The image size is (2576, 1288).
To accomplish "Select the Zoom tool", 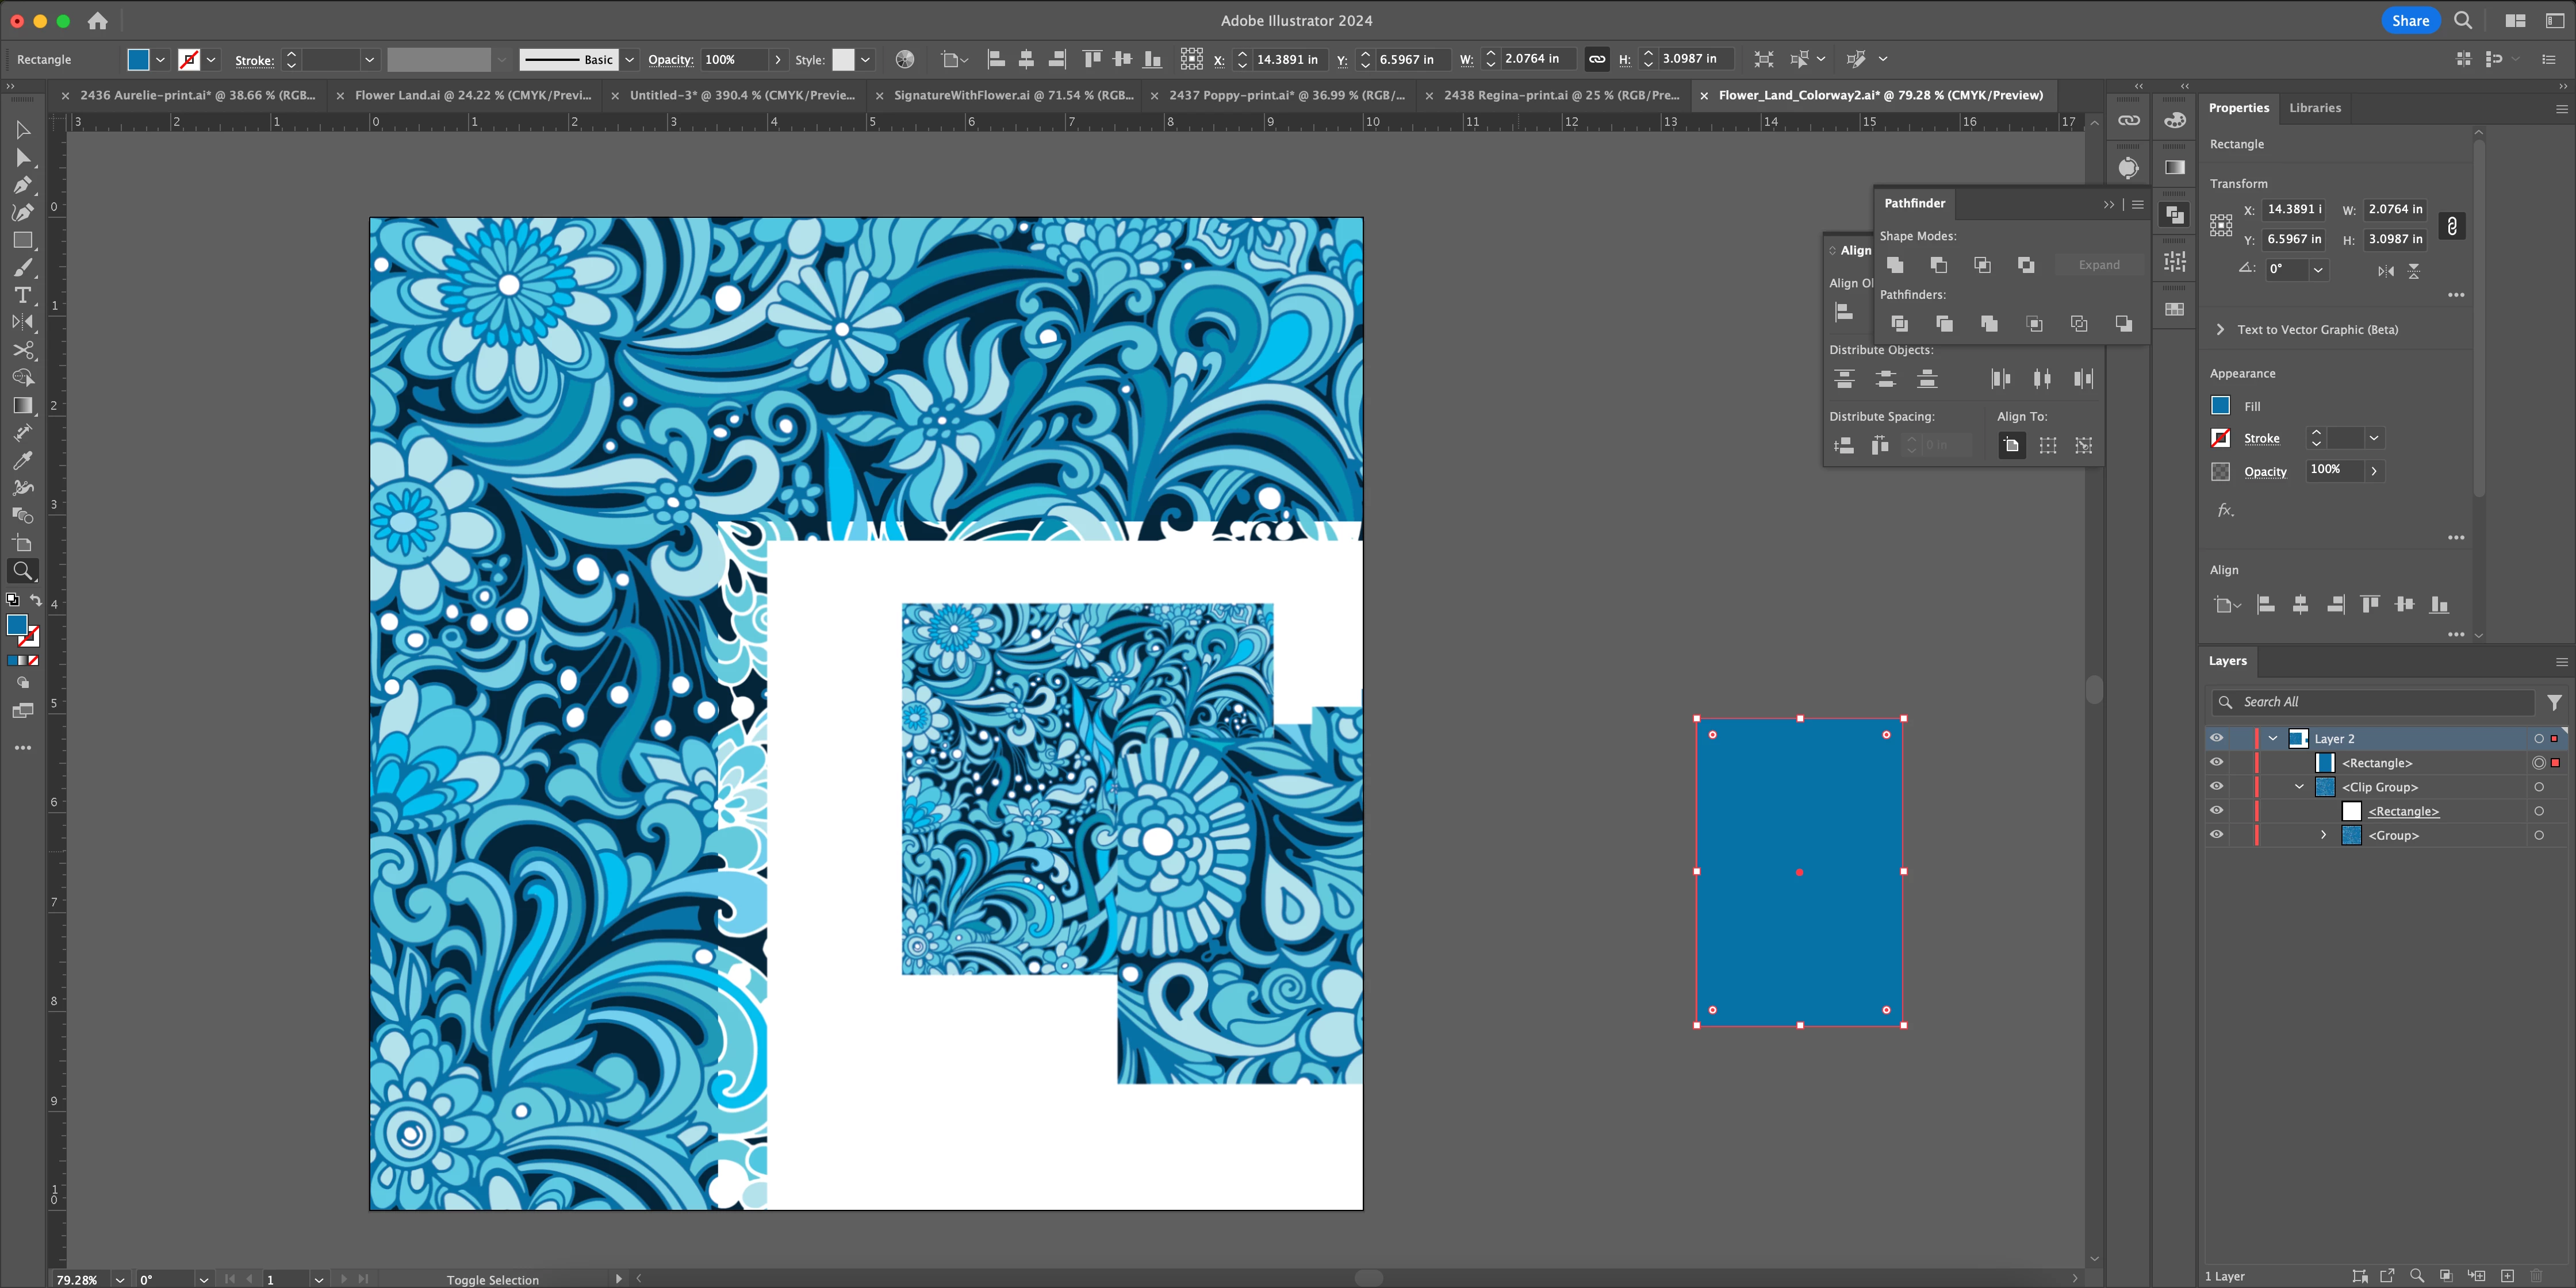I will [22, 571].
